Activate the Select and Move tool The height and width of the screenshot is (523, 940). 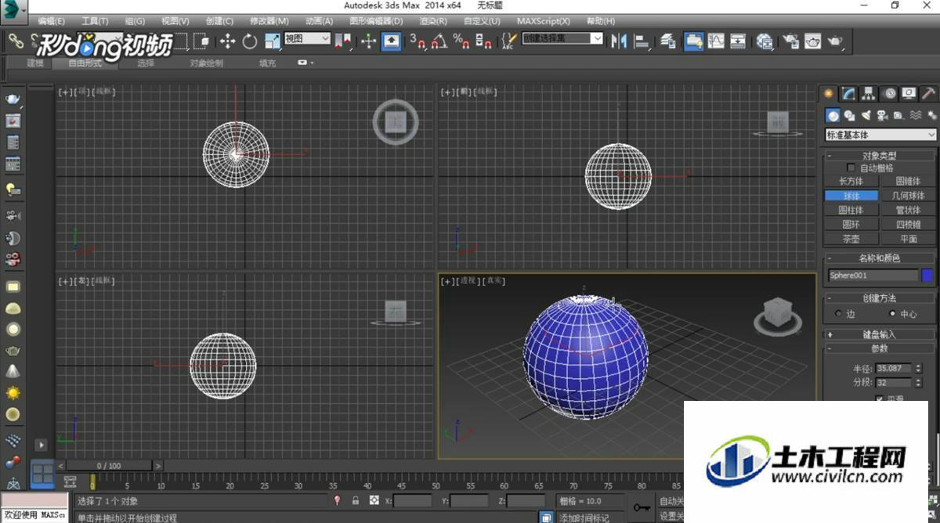coord(228,41)
